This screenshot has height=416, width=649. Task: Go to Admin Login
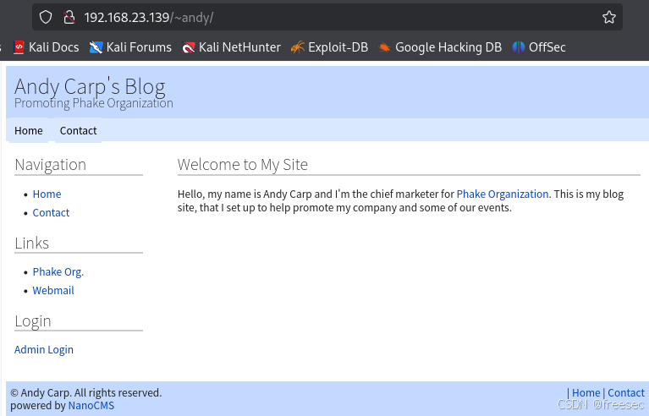pos(44,349)
